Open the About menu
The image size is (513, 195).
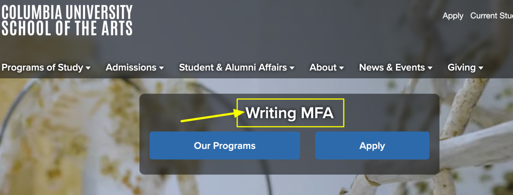[323, 68]
